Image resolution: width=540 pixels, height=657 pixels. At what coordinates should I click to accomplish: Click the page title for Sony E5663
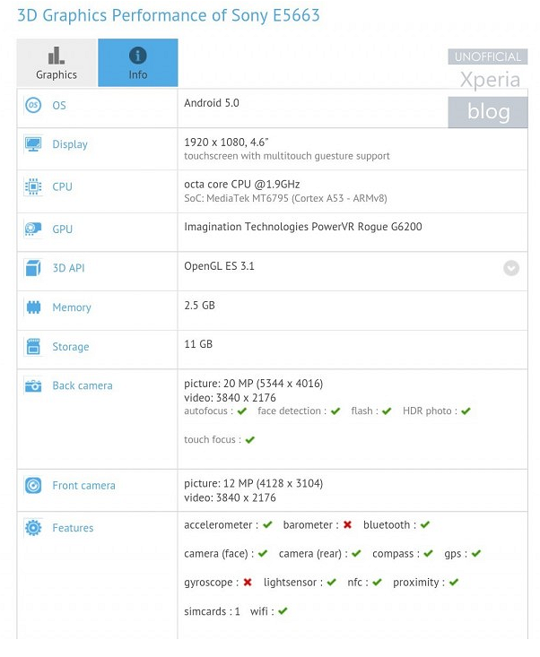pyautogui.click(x=169, y=16)
